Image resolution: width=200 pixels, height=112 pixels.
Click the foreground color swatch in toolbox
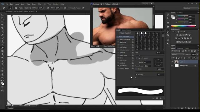pos(2,83)
